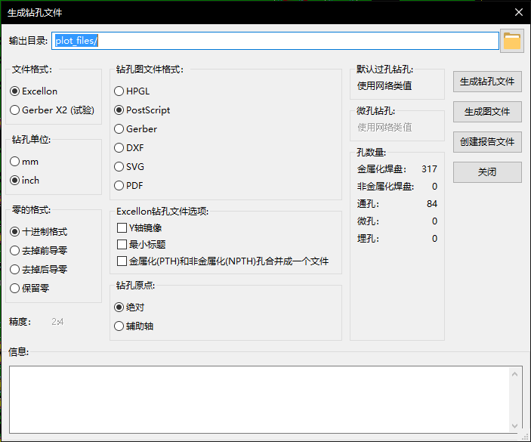The image size is (531, 442).
Task: Enable the Y轴镜像 checkbox
Action: point(122,227)
